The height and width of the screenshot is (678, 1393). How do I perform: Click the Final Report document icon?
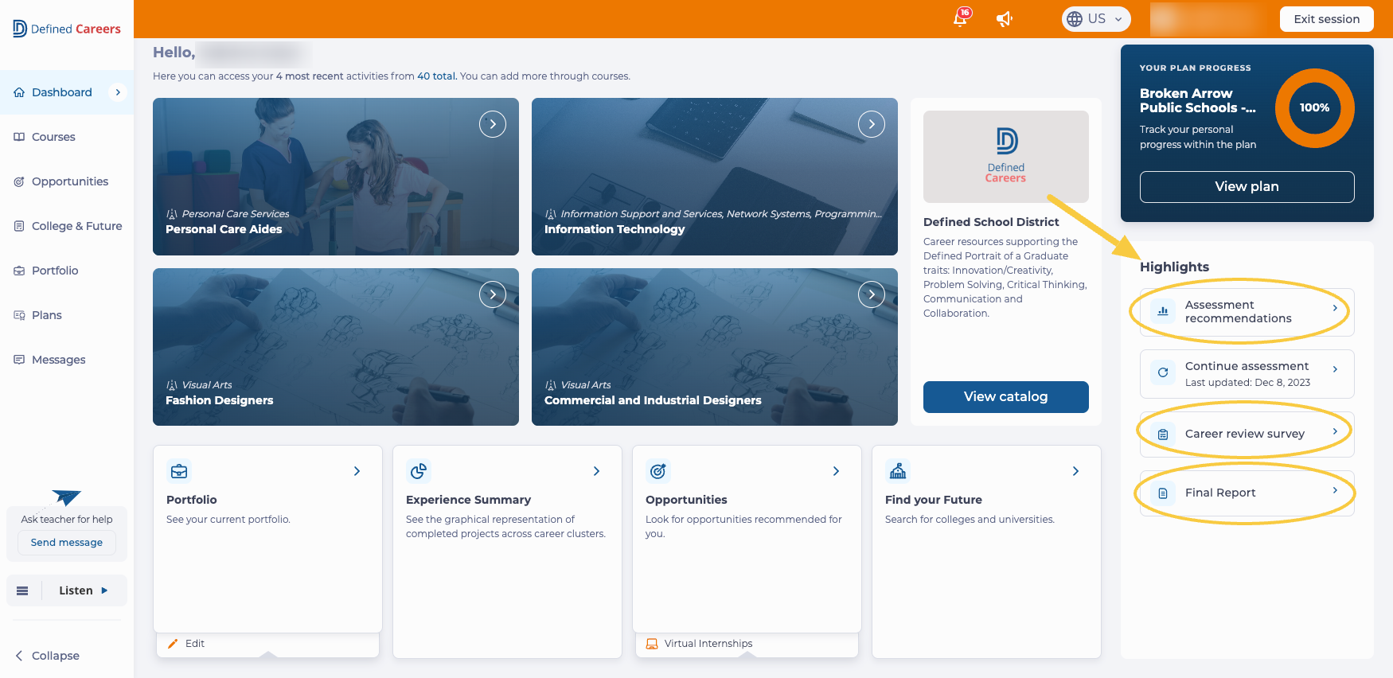coord(1163,493)
